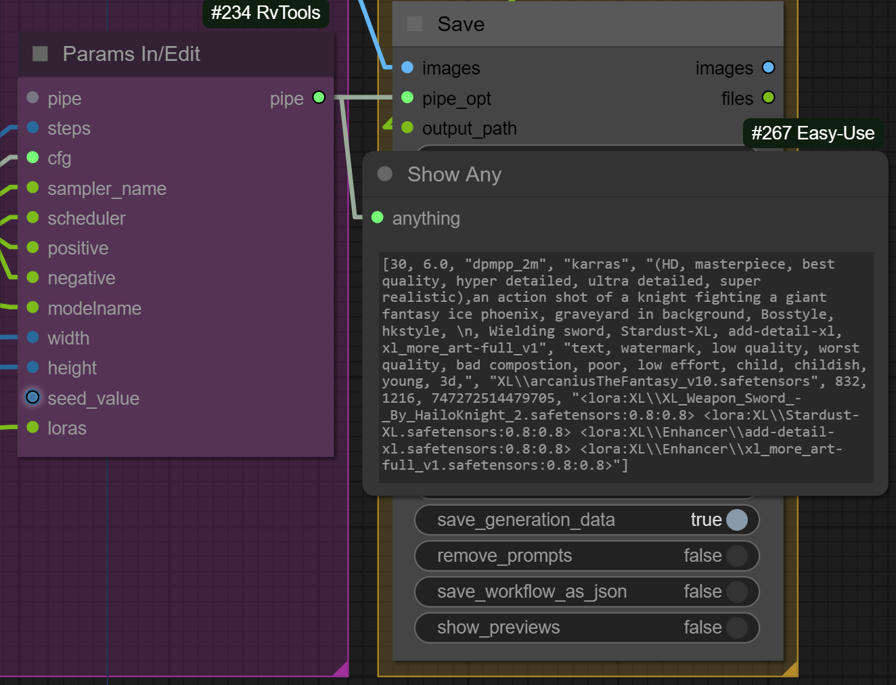This screenshot has height=685, width=896.
Task: Click the anything label in Show Any
Action: (x=426, y=219)
